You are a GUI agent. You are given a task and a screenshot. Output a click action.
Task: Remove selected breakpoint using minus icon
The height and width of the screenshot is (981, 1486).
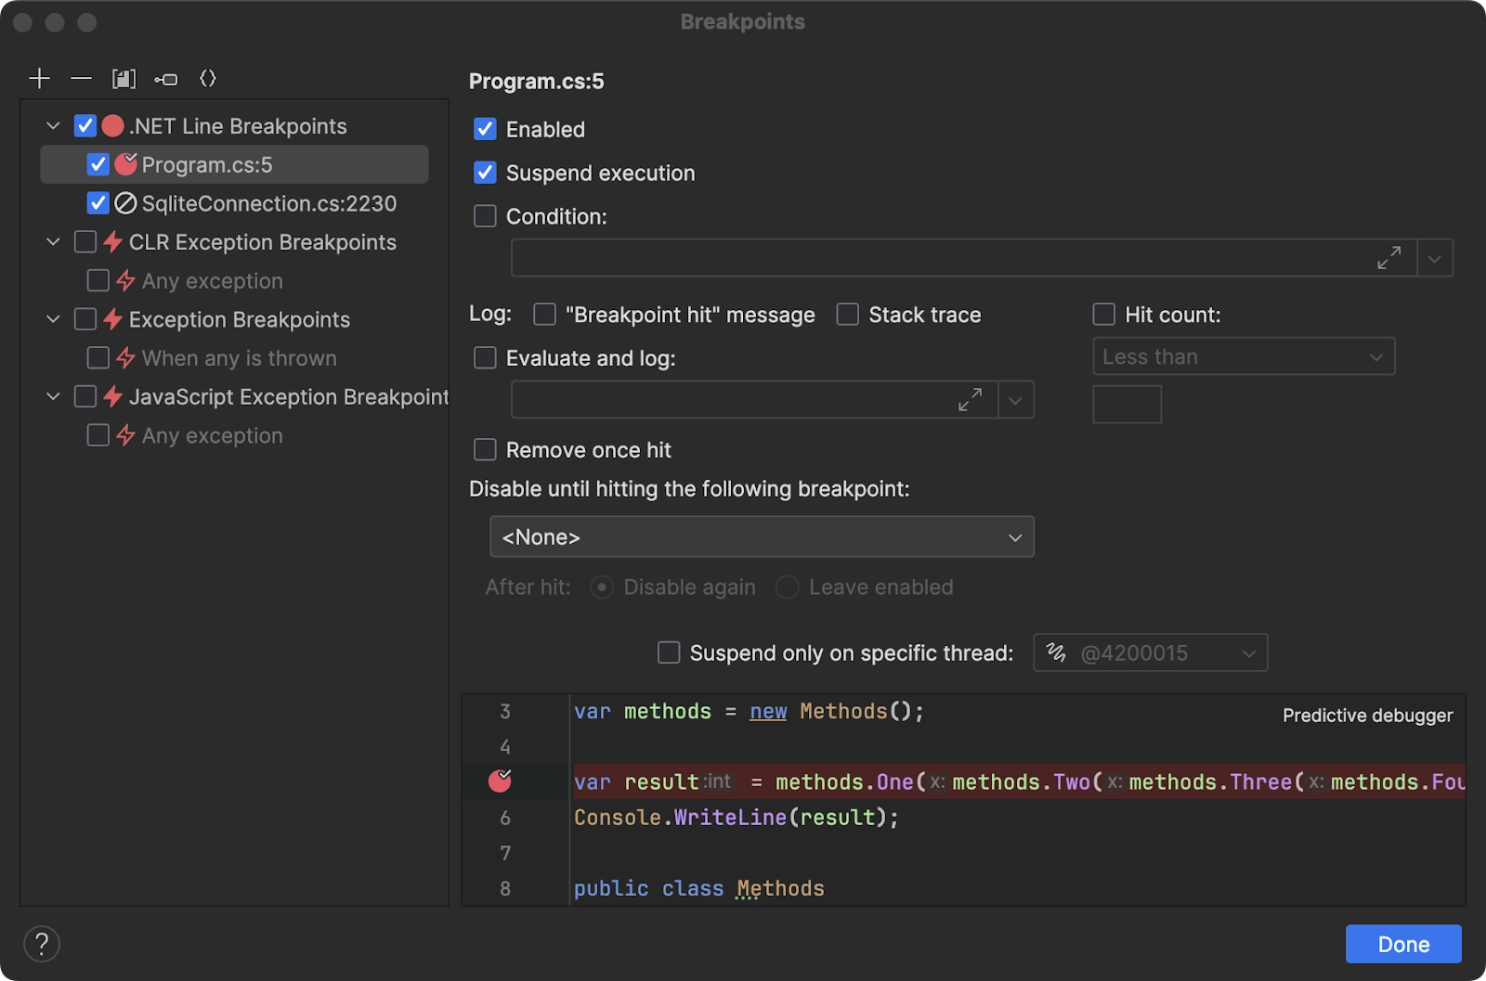(x=81, y=79)
